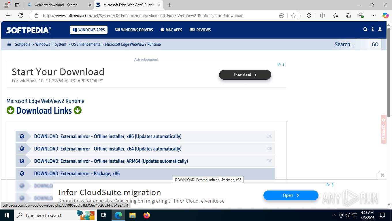
Task: Open a new browser tab
Action: pyautogui.click(x=169, y=5)
